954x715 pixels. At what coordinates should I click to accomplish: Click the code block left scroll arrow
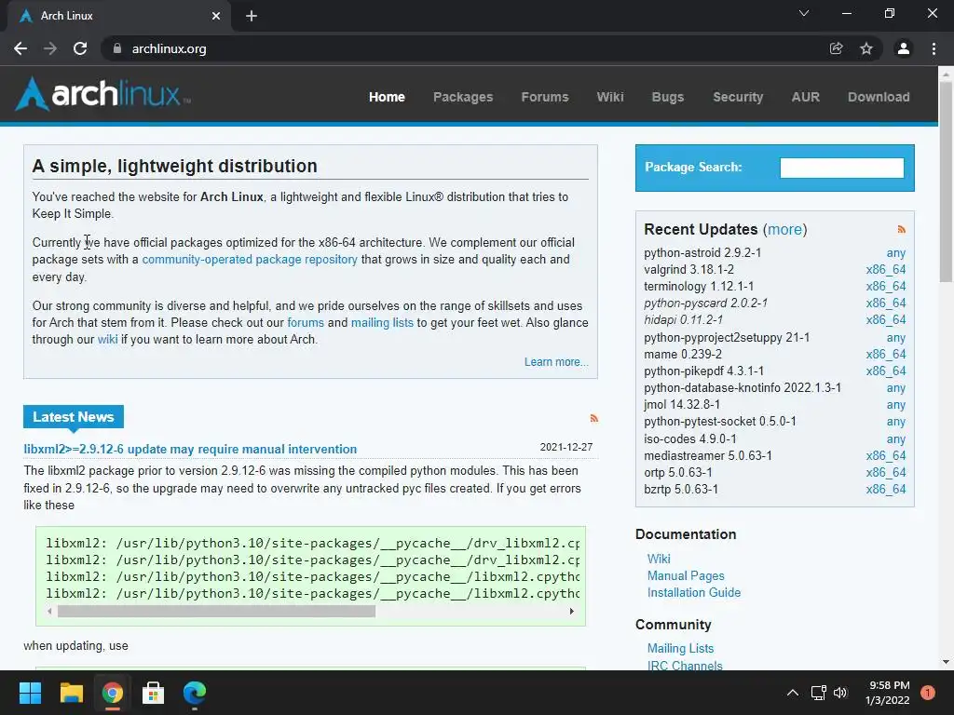49,612
